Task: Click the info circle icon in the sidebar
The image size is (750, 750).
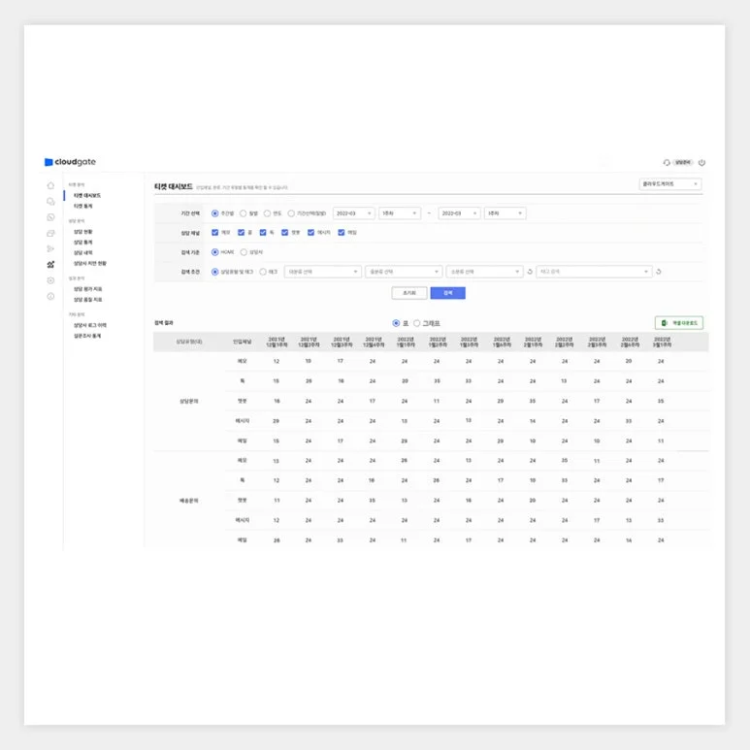Action: tap(50, 296)
